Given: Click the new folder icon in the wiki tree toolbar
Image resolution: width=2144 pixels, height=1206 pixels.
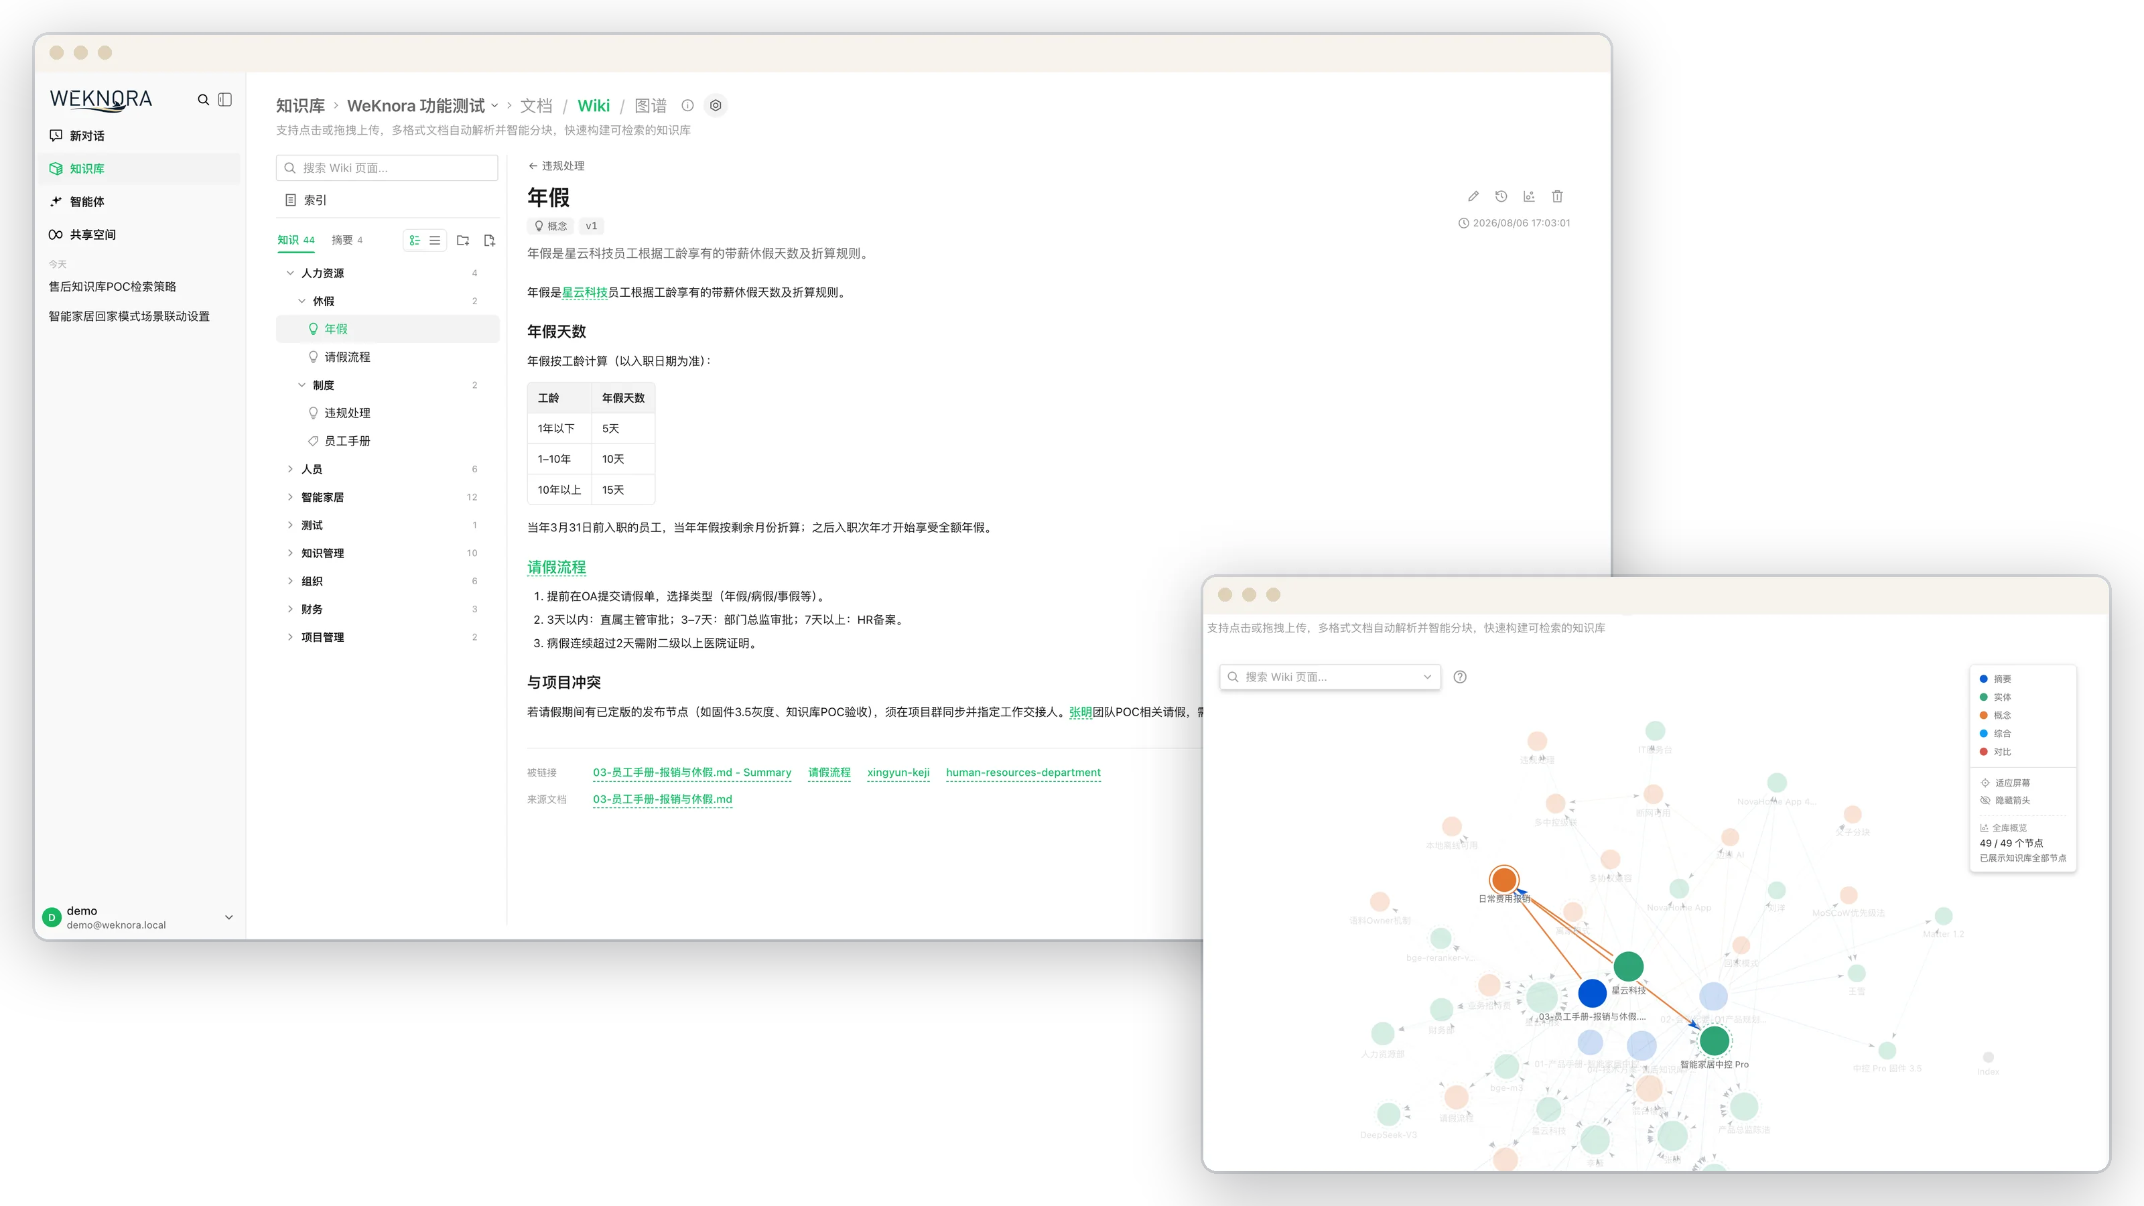Looking at the screenshot, I should 463,241.
